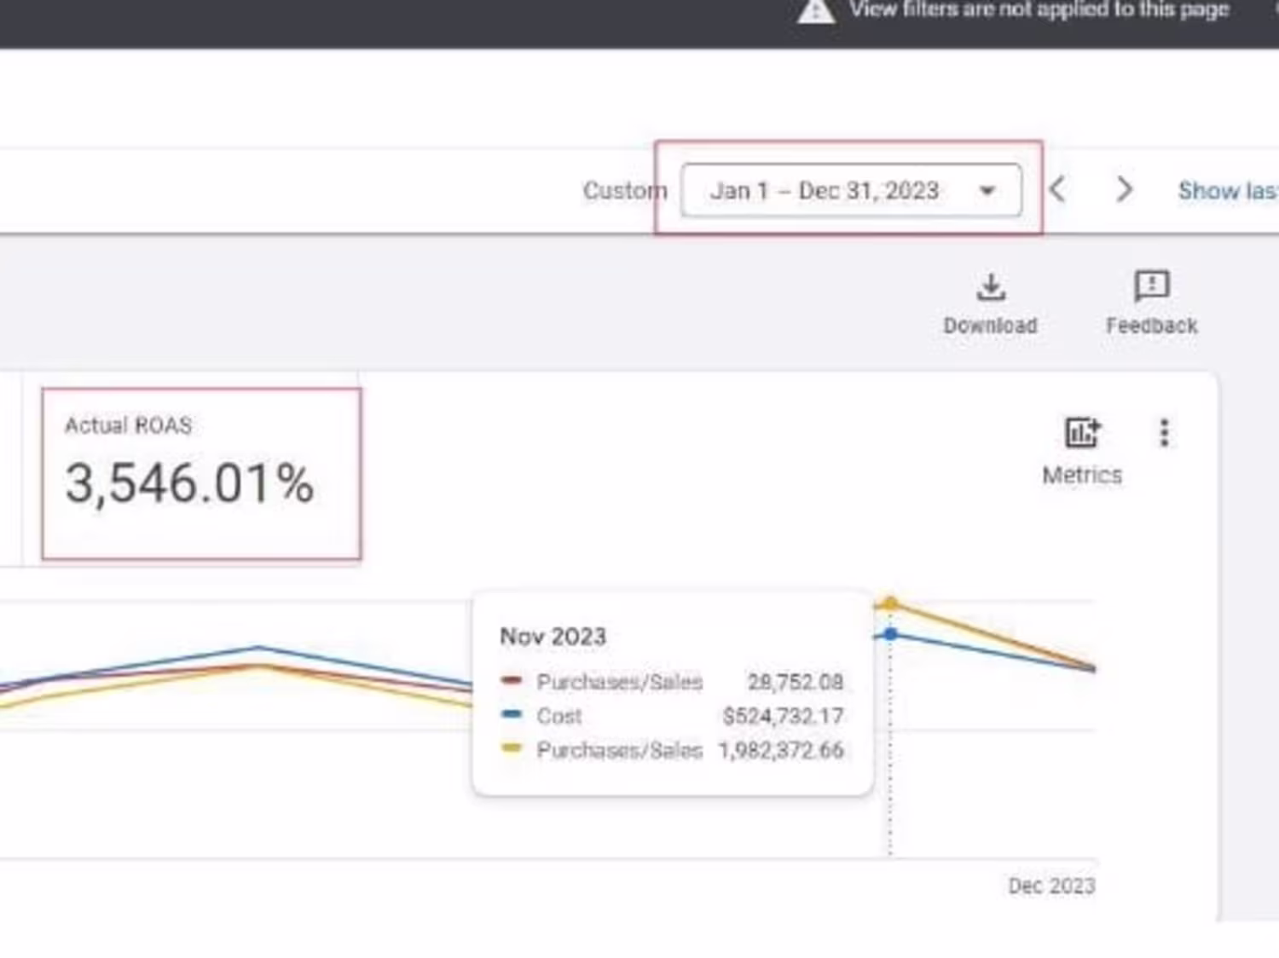The height and width of the screenshot is (958, 1279).
Task: Open the three-dot more options menu
Action: point(1164,432)
